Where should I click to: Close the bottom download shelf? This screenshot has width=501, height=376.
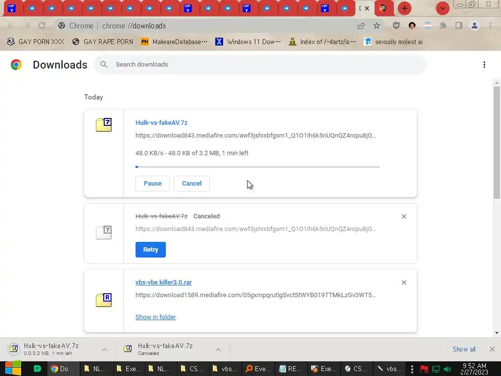(x=492, y=349)
